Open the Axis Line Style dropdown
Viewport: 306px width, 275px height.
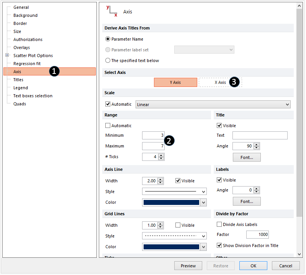174,192
